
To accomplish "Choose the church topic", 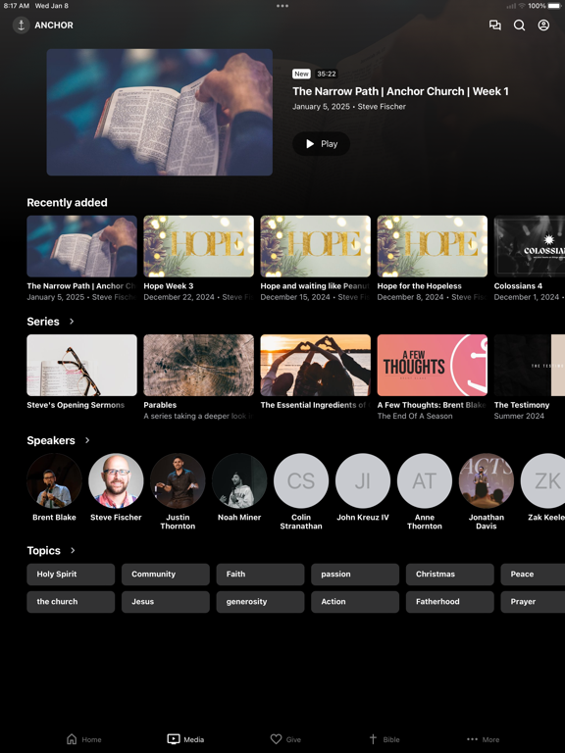I will click(71, 602).
